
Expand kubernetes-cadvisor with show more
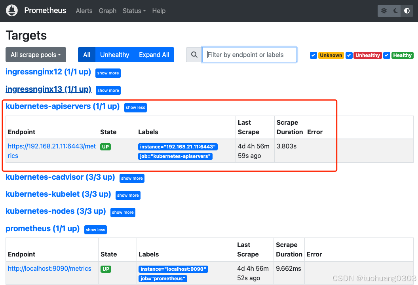coord(132,179)
